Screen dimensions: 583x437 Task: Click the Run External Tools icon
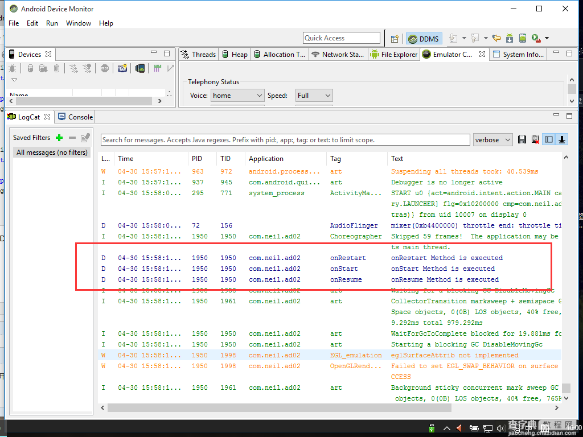click(536, 38)
